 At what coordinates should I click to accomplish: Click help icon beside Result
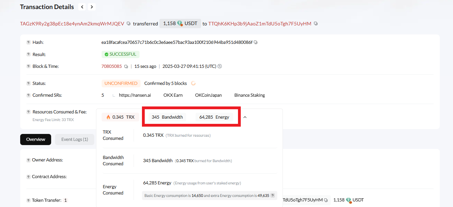coord(29,55)
